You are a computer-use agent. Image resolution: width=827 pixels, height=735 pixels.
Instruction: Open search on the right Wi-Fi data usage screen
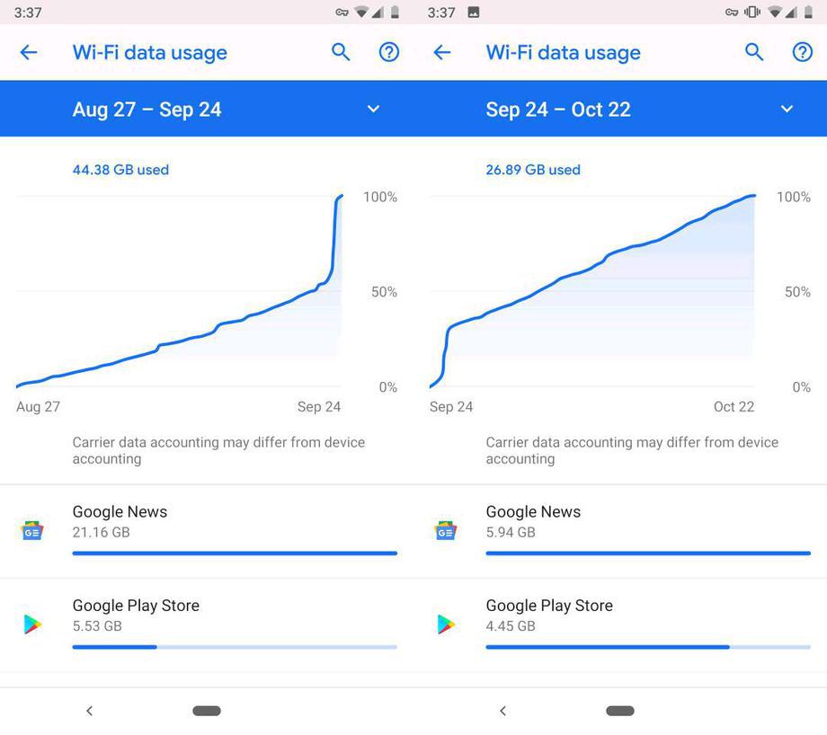754,52
